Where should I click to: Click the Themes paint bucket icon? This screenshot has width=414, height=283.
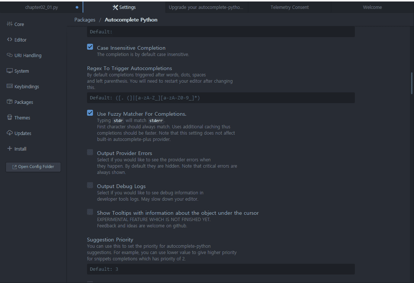pyautogui.click(x=10, y=117)
